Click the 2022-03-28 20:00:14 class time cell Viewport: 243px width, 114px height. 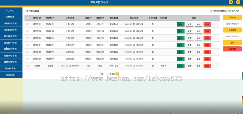70,66
